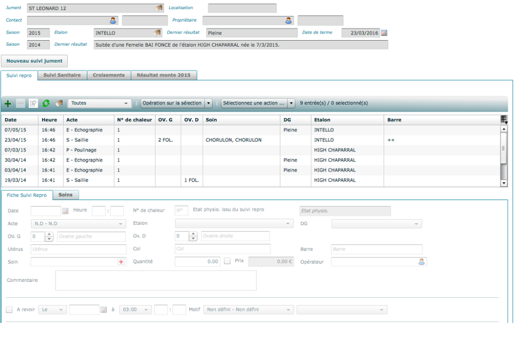Screen dimensions: 514x360
Task: Click the horse icon in Jument field
Action: 159,8
